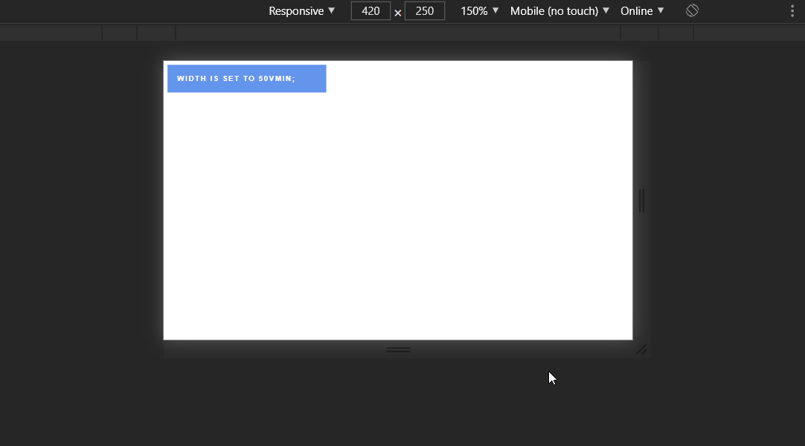805x446 pixels.
Task: Change the Online network throttling setting
Action: [642, 11]
